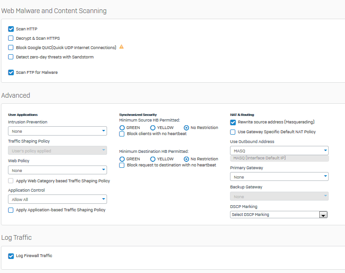The height and width of the screenshot is (273, 345).
Task: Select GREEN for Minimum Destination HB
Action: click(122, 159)
